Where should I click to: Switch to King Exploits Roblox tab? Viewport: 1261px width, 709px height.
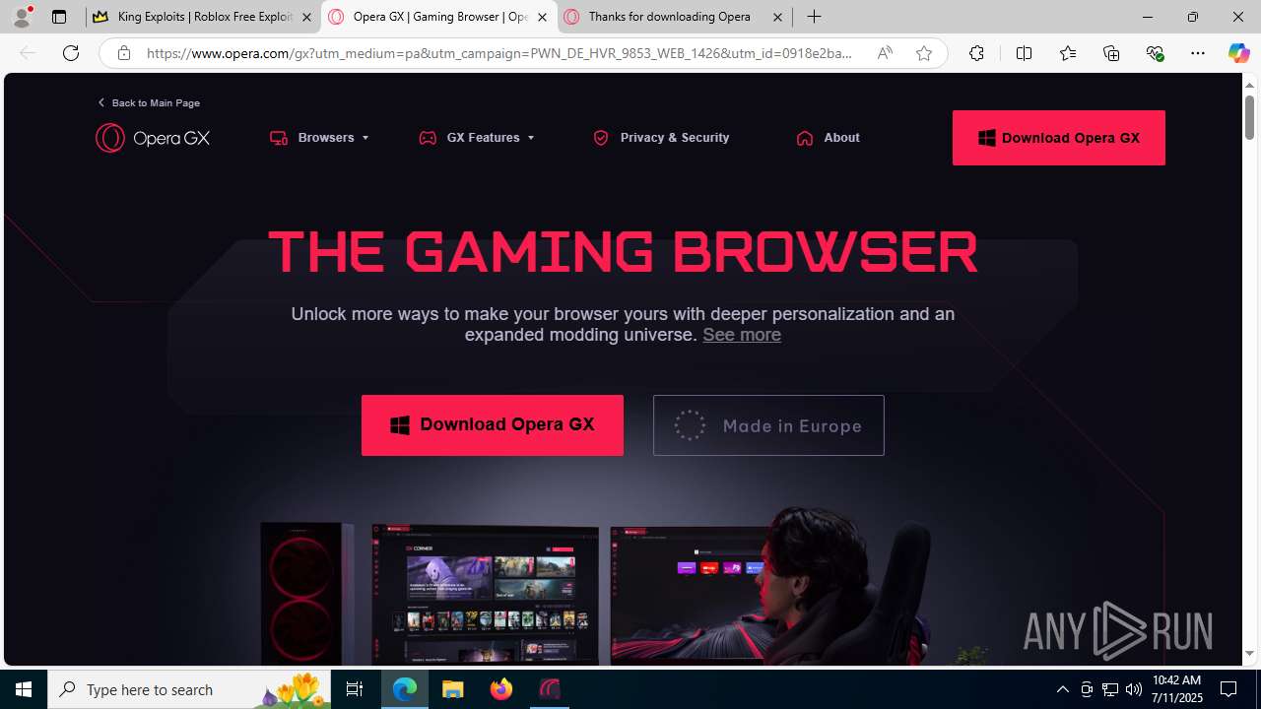tap(204, 17)
